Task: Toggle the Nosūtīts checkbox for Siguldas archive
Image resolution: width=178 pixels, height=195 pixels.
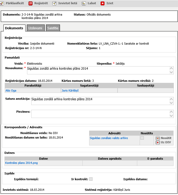Action: tap(142, 138)
